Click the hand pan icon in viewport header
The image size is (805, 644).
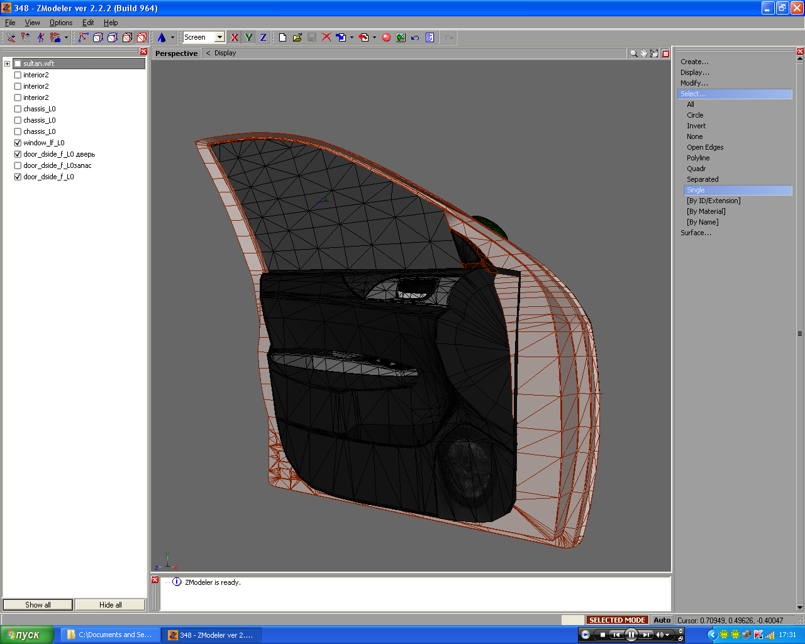(644, 53)
